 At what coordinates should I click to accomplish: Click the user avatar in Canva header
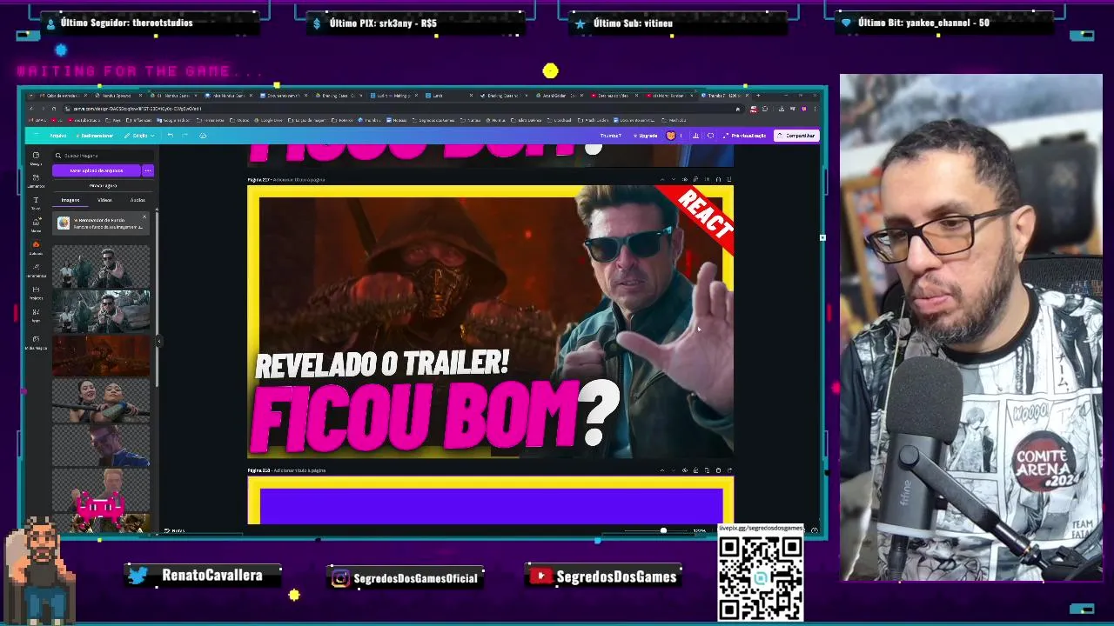point(671,136)
